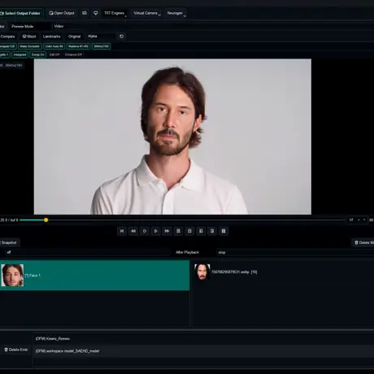
Task: Click the Delete Emb button
Action: coord(16,350)
